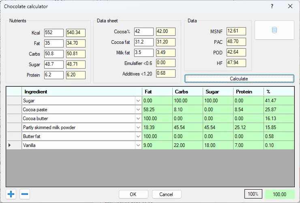Screen dimensions: 300x203
Task: Dismiss with the Cancel button
Action: pos(167,194)
